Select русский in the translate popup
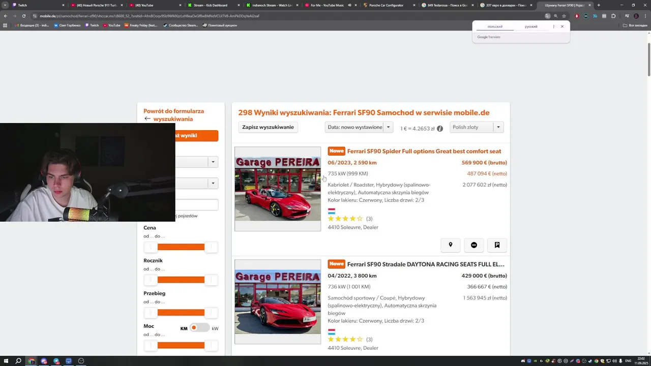 [531, 26]
